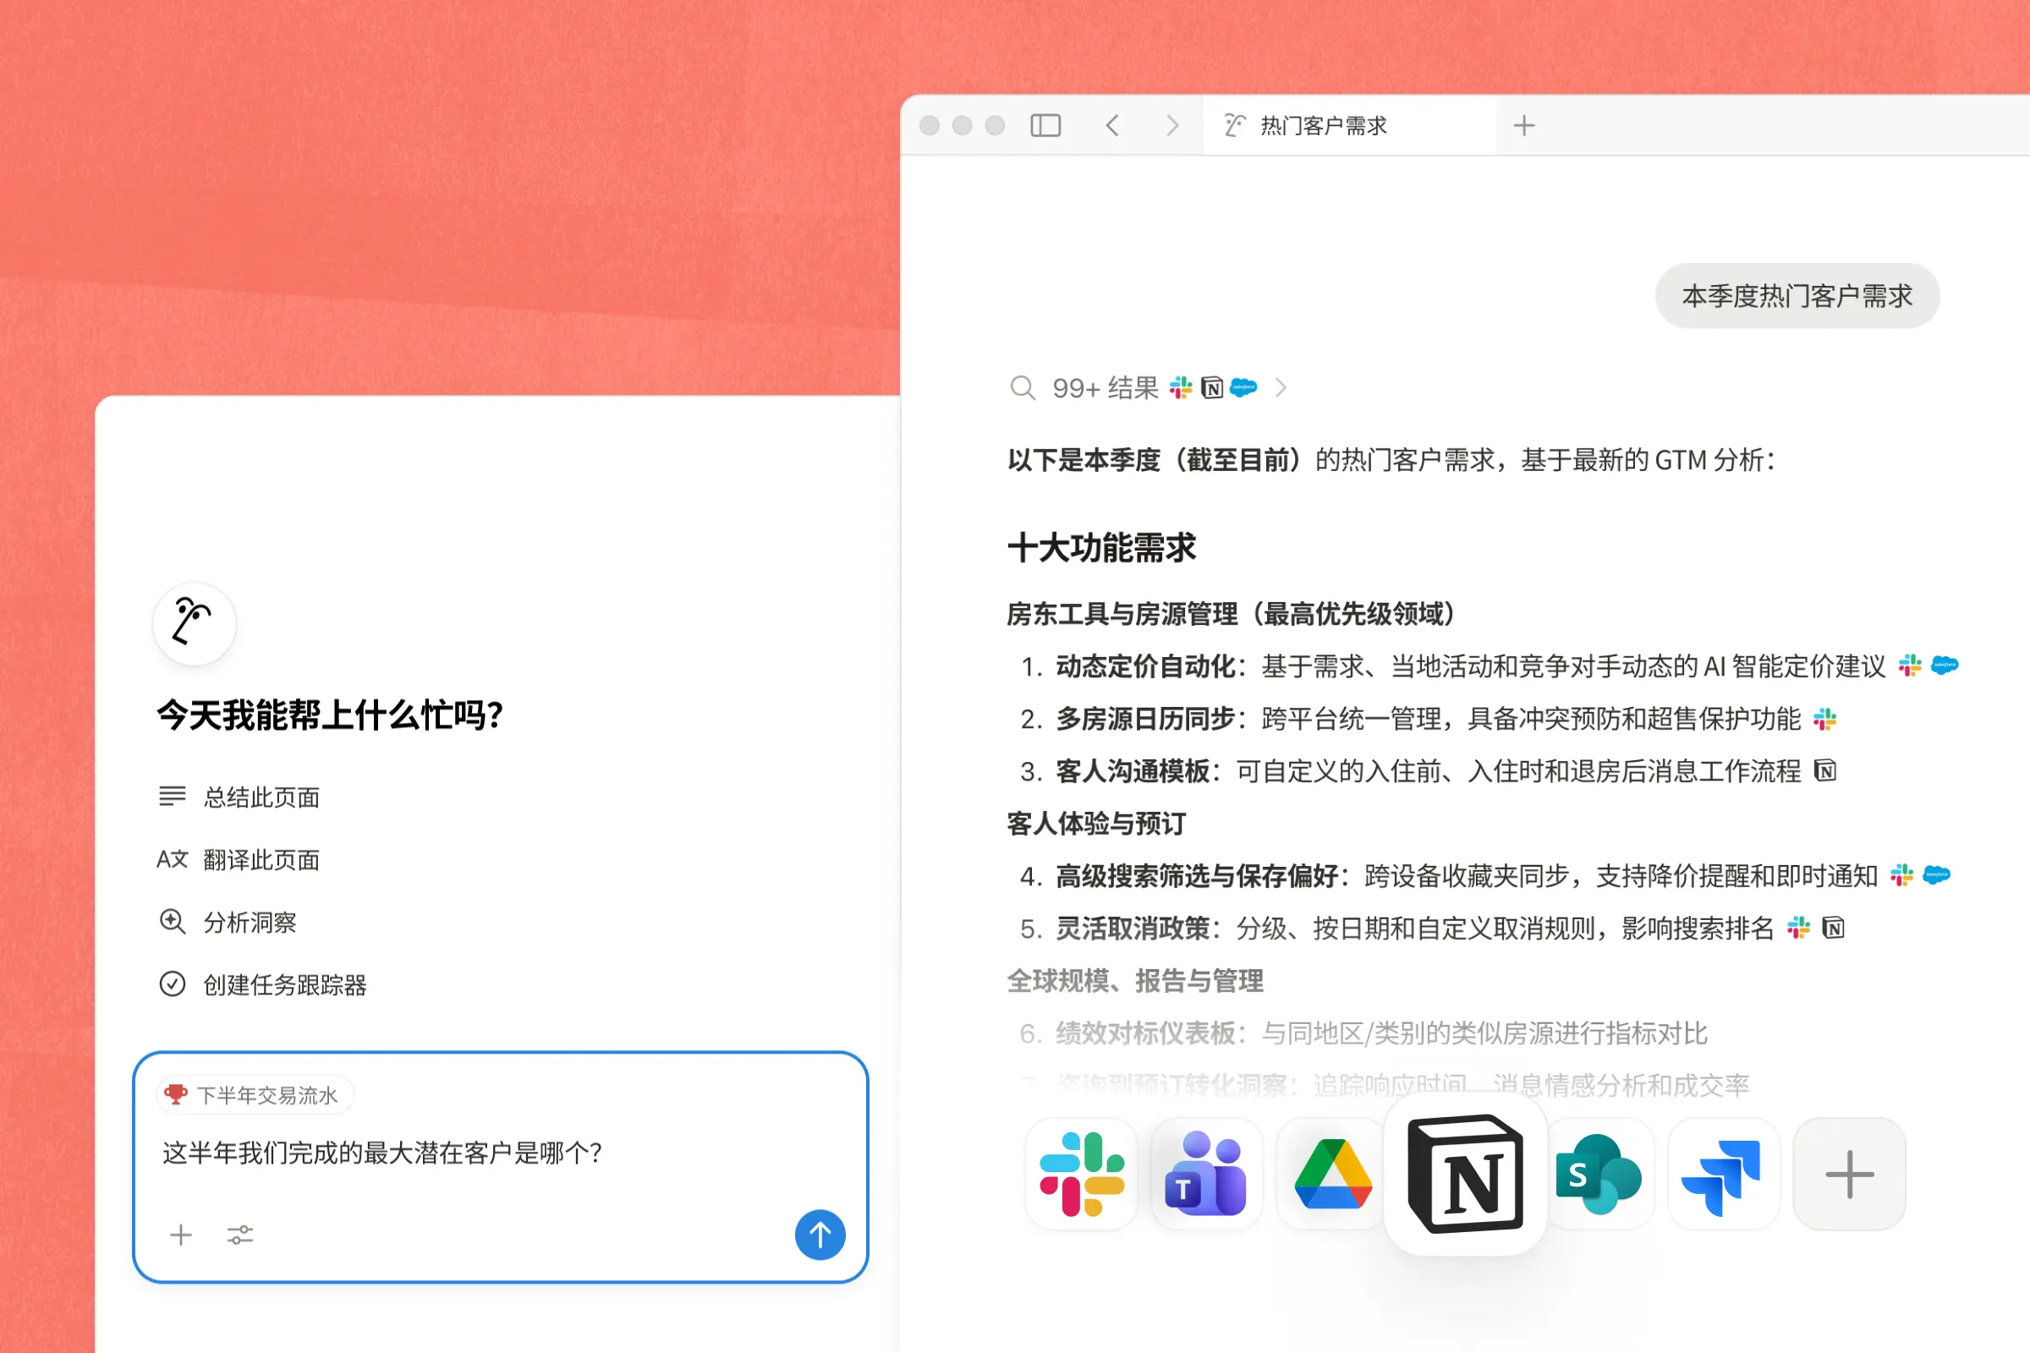Screen dimensions: 2030x1353
Task: Add a new connector with plus tile
Action: (1849, 1174)
